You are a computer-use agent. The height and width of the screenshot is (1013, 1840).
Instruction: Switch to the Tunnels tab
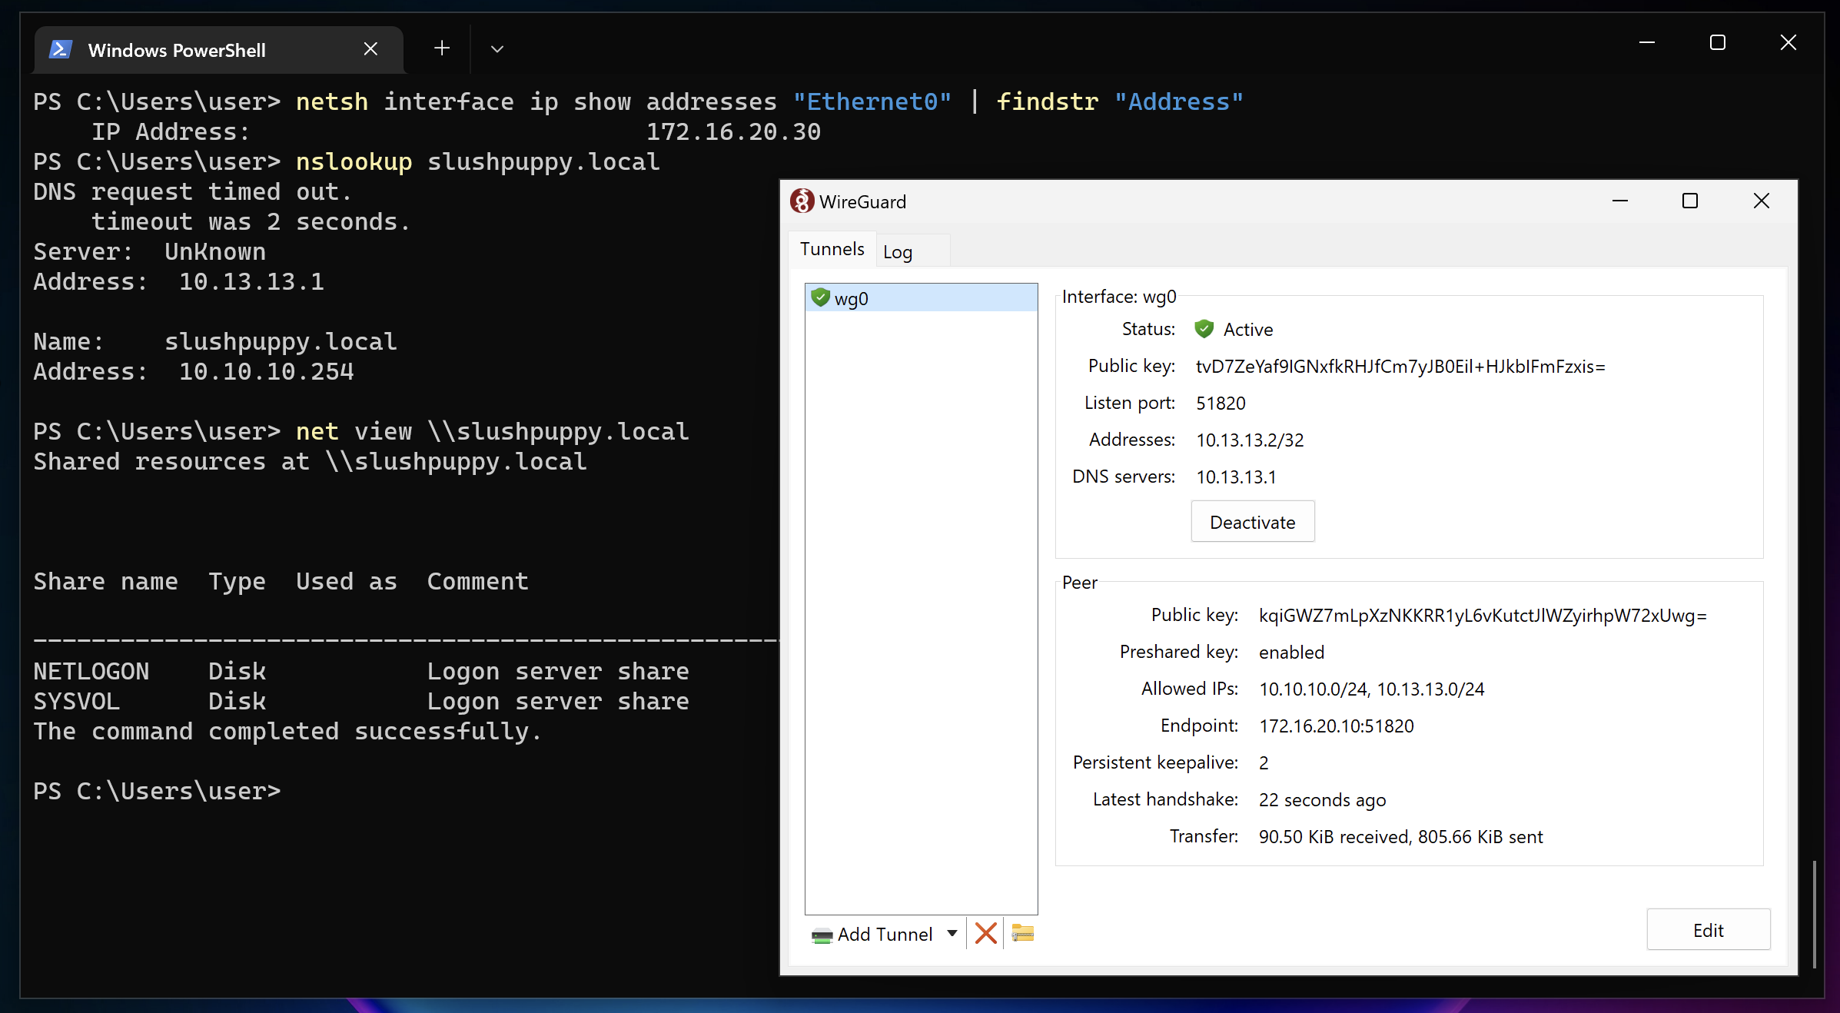coord(832,249)
